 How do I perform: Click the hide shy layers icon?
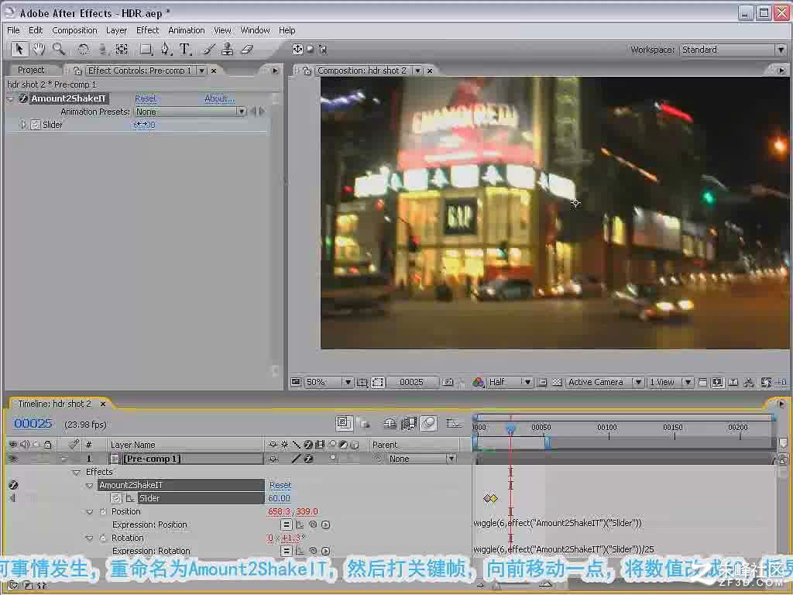tap(390, 424)
